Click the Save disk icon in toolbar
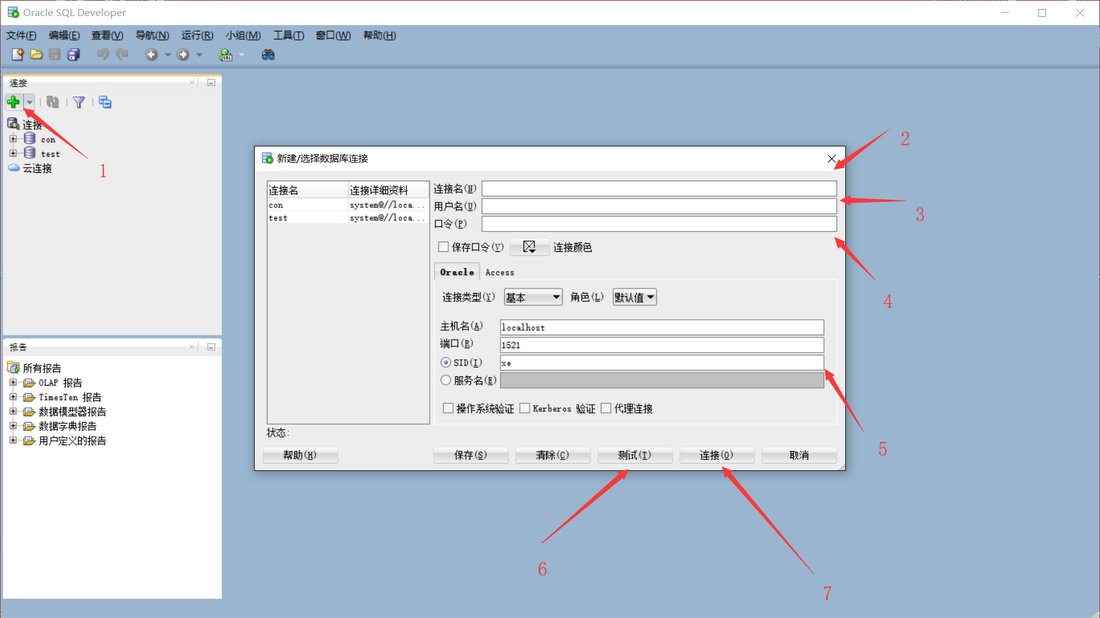The height and width of the screenshot is (618, 1100). click(x=55, y=55)
